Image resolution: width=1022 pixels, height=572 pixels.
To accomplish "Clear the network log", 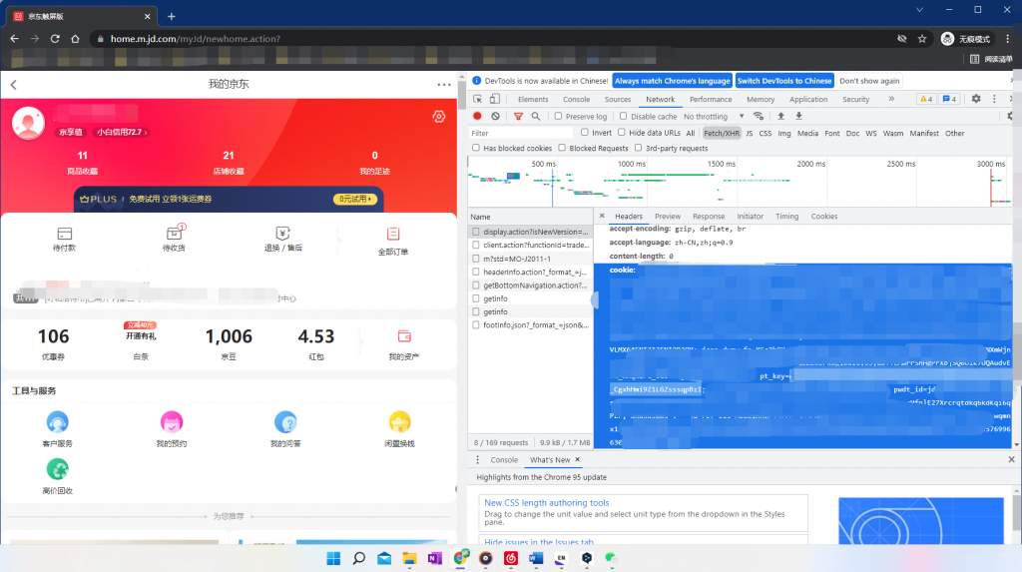I will [x=495, y=116].
